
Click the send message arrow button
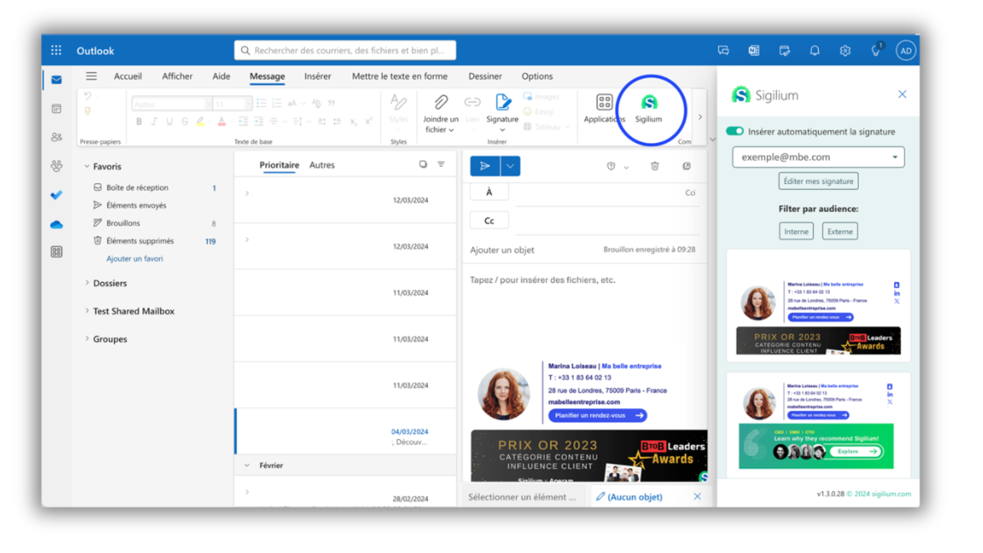pos(485,166)
